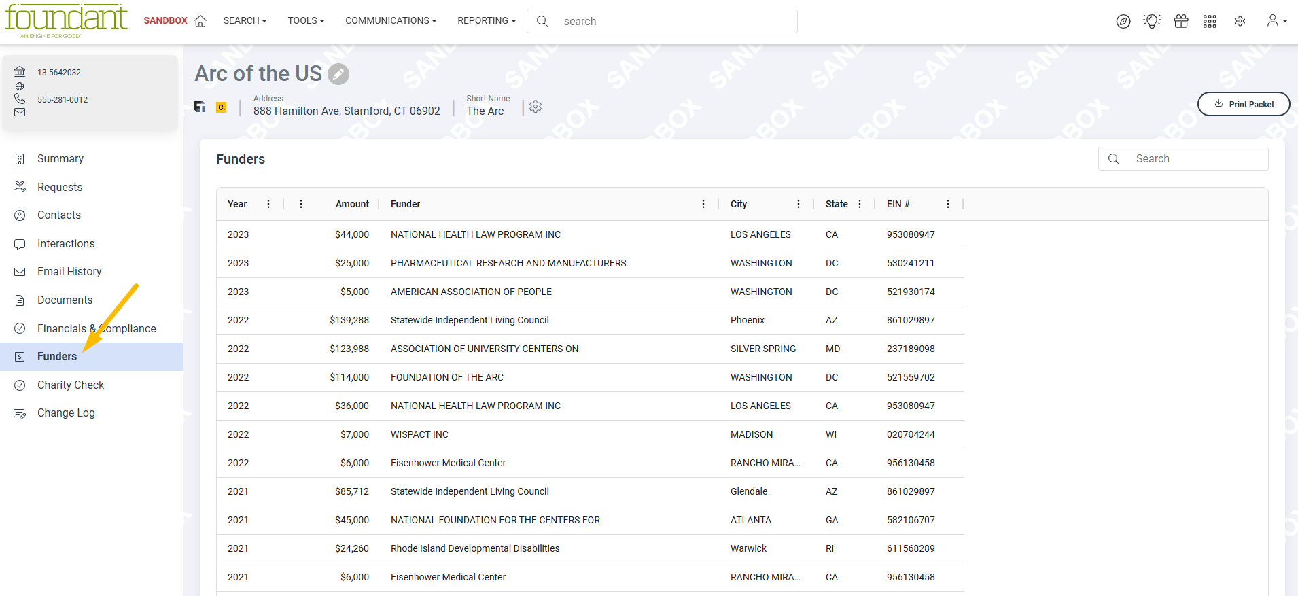This screenshot has height=596, width=1298.
Task: Open the apps grid icon
Action: [1210, 21]
